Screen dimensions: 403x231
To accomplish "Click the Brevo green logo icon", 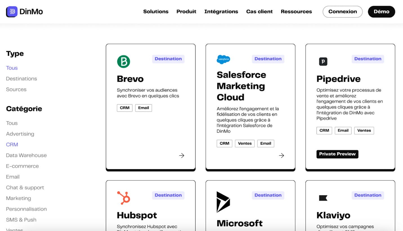I will tap(124, 62).
